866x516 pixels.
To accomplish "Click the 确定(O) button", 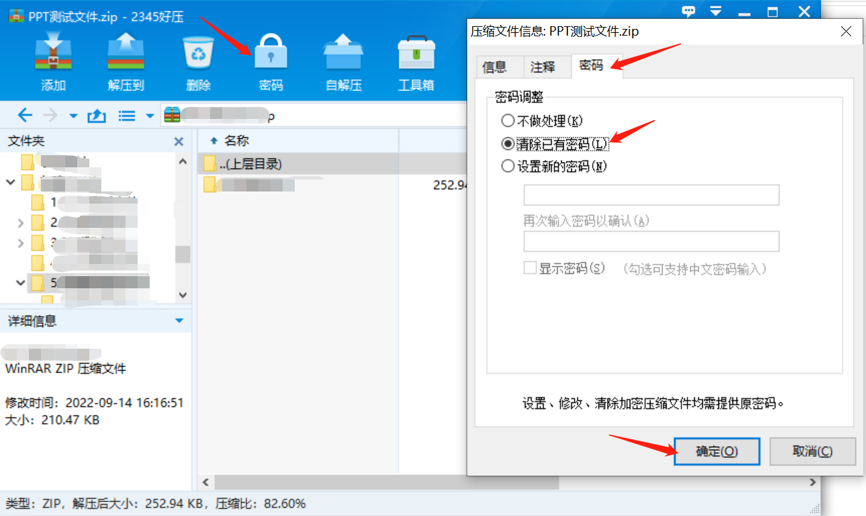I will click(x=717, y=451).
